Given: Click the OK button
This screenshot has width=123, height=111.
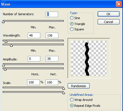Looking at the screenshot, I should coord(109,14).
